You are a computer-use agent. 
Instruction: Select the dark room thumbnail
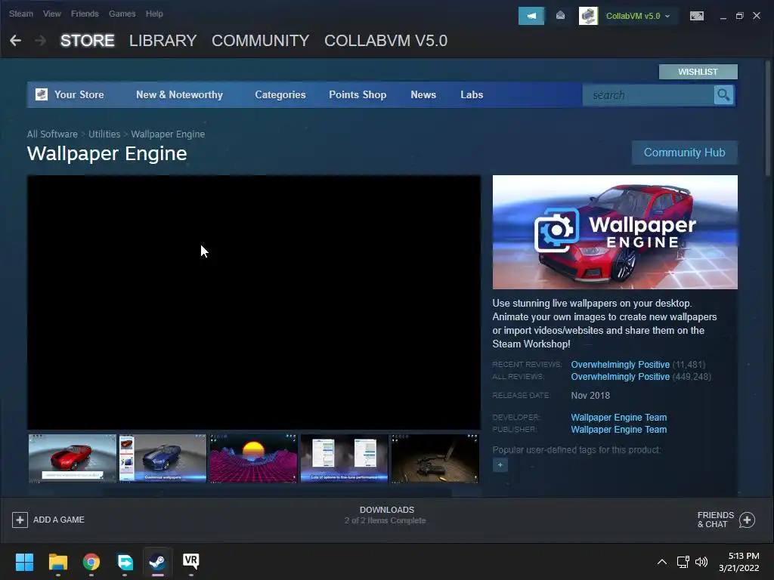435,458
